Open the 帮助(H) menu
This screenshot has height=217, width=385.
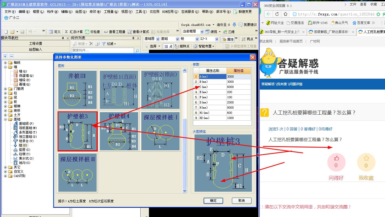pos(208,12)
